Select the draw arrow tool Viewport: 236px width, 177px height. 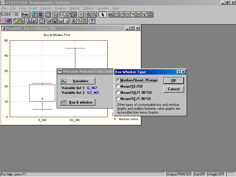(145, 14)
